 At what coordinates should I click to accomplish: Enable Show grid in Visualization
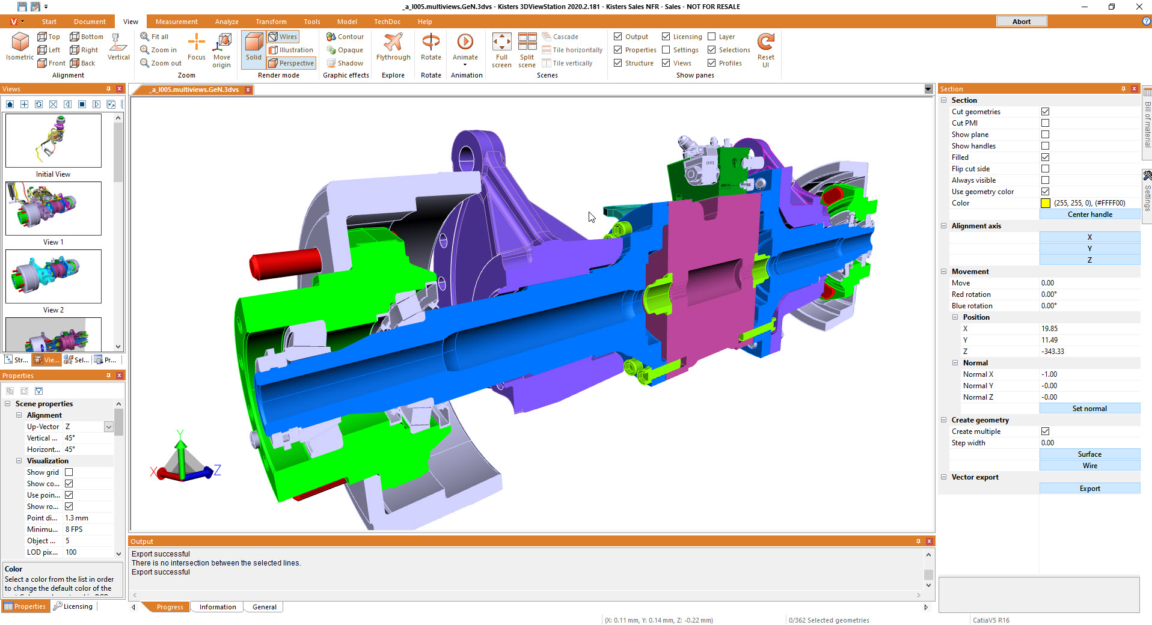pos(69,472)
